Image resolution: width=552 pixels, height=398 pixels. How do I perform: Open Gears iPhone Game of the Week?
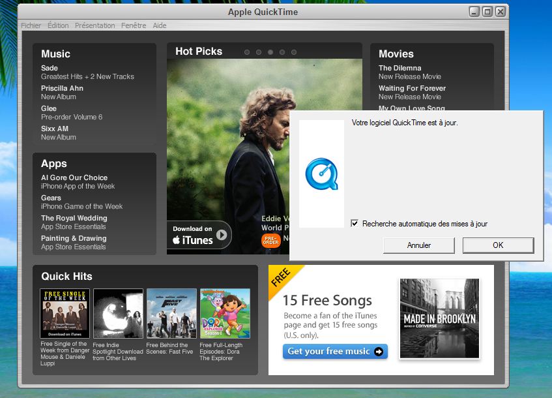point(81,202)
